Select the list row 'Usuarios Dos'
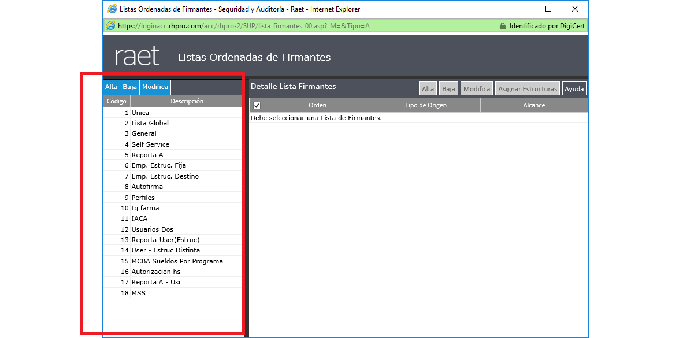This screenshot has width=694, height=338. [x=173, y=229]
